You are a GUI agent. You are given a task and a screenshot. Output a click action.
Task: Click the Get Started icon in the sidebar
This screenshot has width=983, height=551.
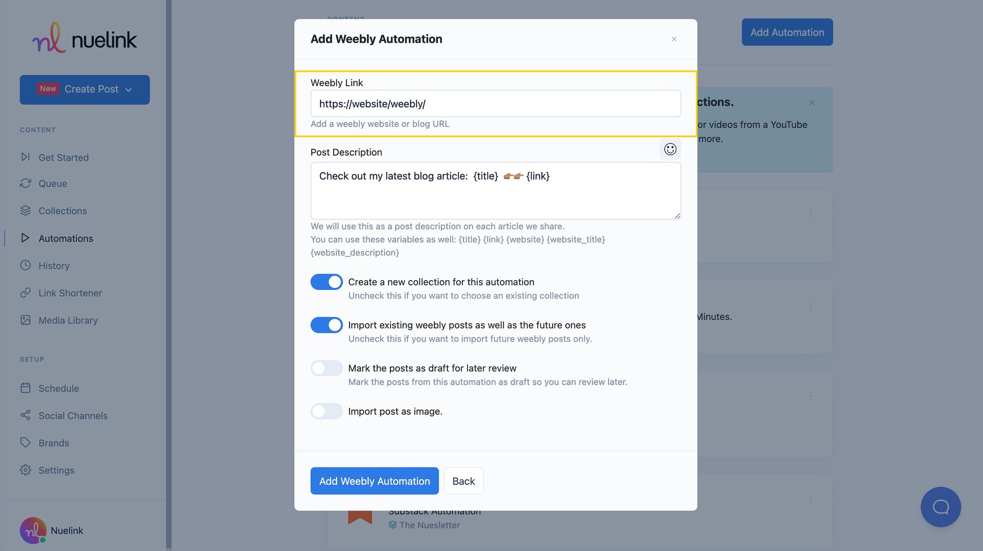25,157
